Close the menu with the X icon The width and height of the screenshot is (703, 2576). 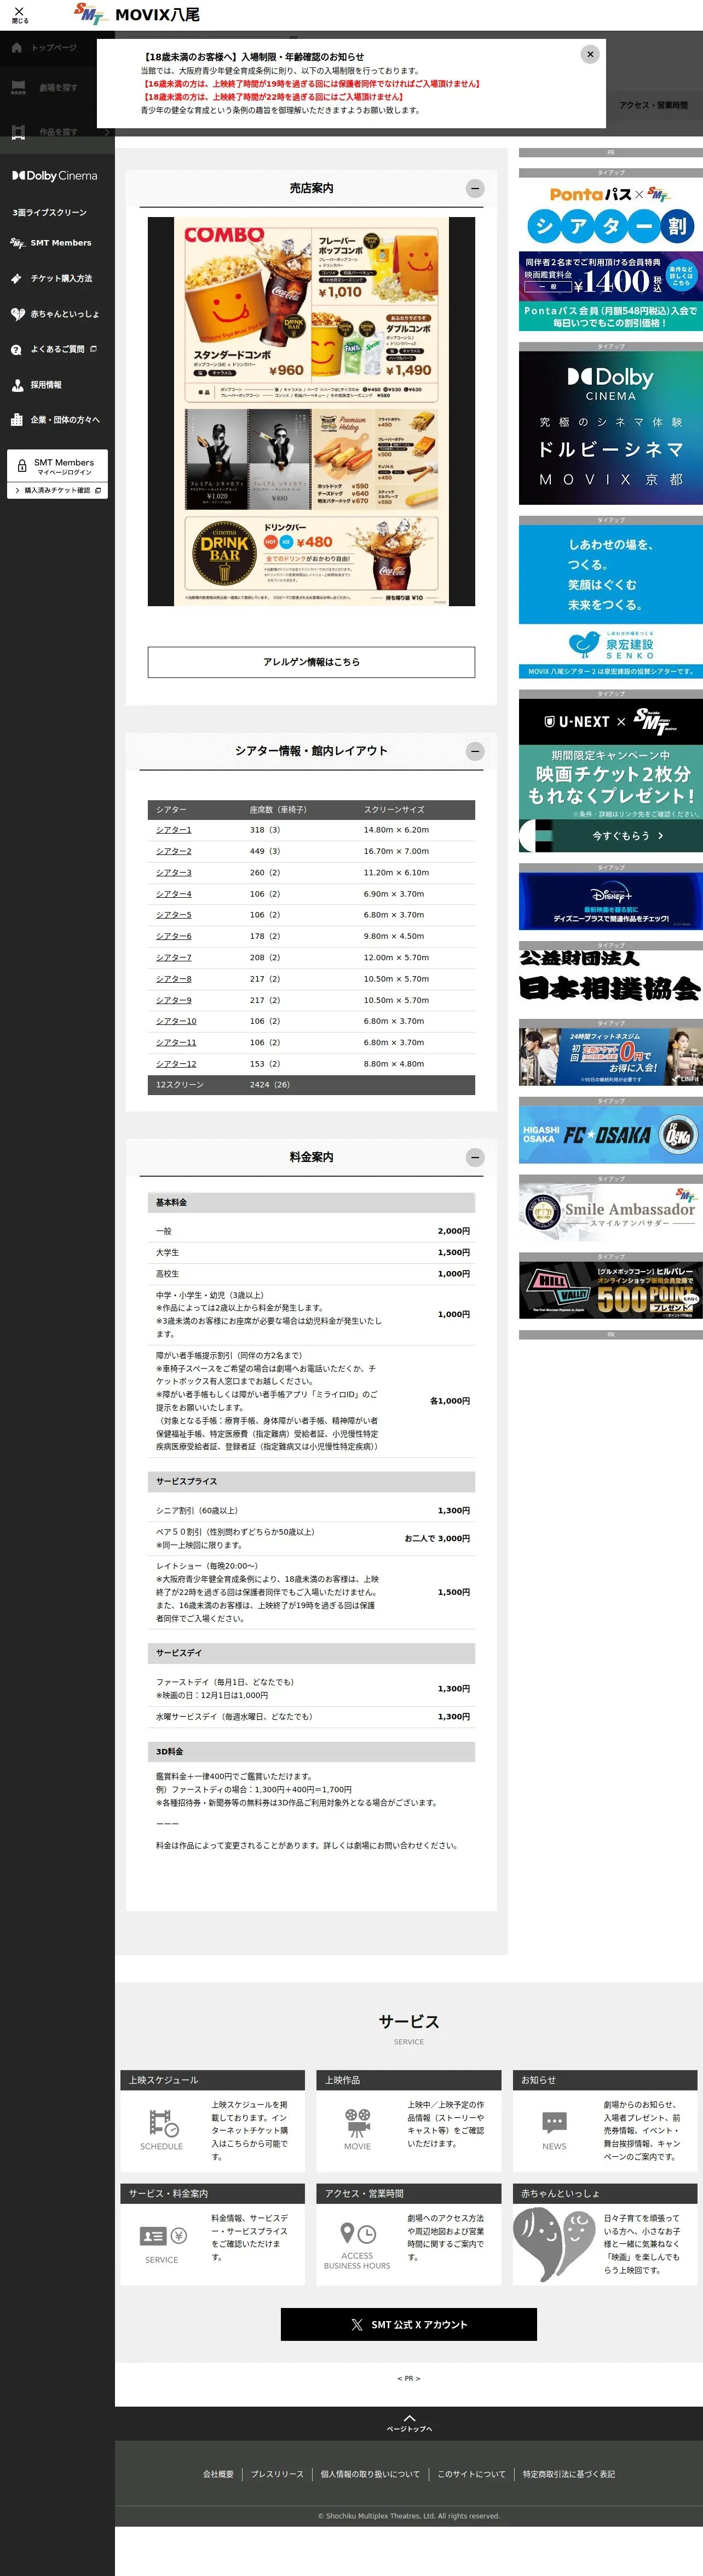[19, 14]
